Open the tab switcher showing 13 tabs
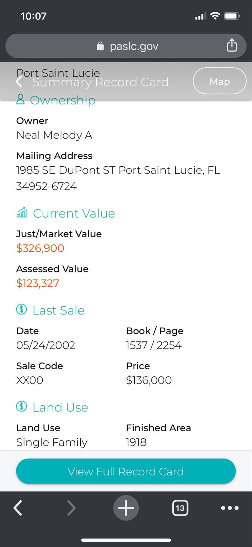Viewport: 252px width, 547px height. 180,508
